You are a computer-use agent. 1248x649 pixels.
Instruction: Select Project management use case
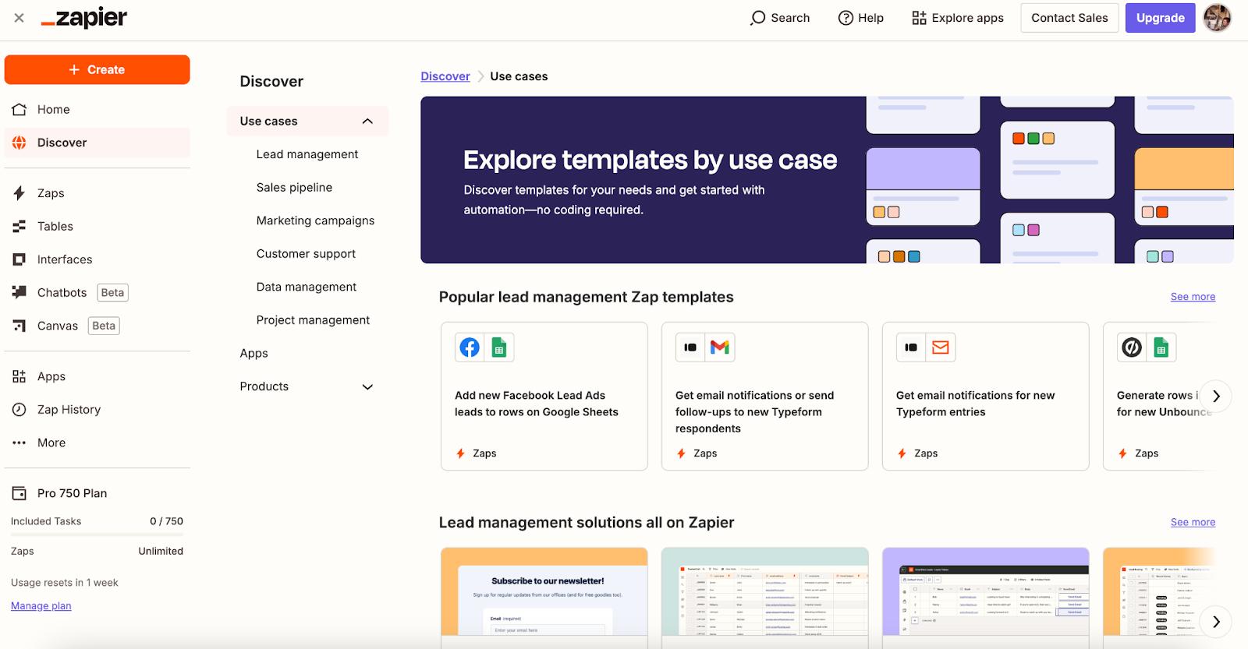313,320
